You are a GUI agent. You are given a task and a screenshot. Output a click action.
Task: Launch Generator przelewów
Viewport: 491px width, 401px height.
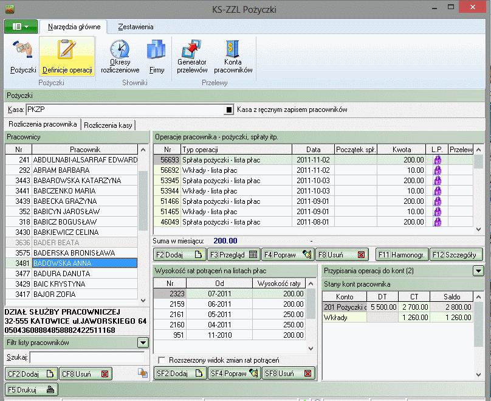(x=192, y=57)
